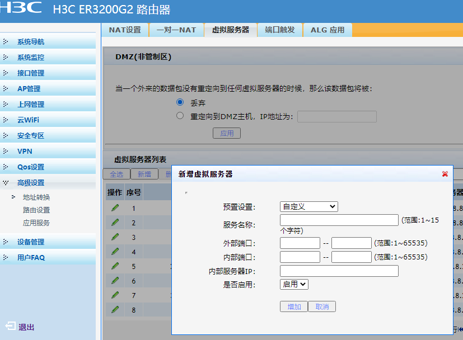Open the 应用服务 submenu item

pos(36,223)
